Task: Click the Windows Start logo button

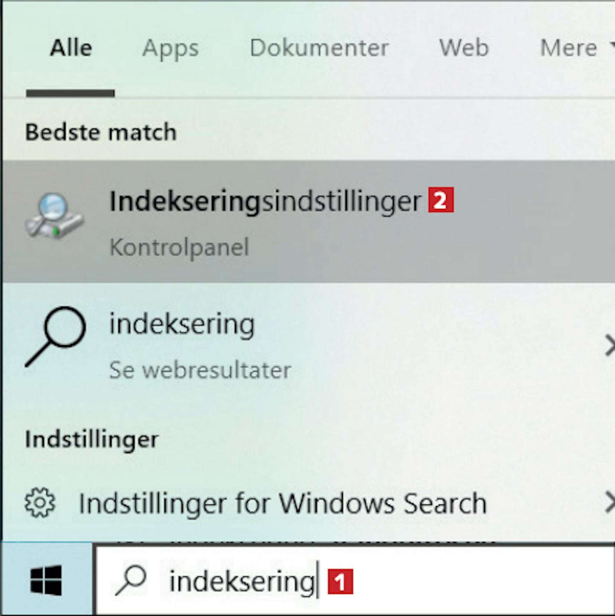Action: pyautogui.click(x=46, y=580)
